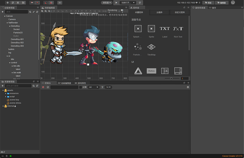Switch to custom controls tab (自定义控件)
This screenshot has height=158, width=244.
click(180, 12)
